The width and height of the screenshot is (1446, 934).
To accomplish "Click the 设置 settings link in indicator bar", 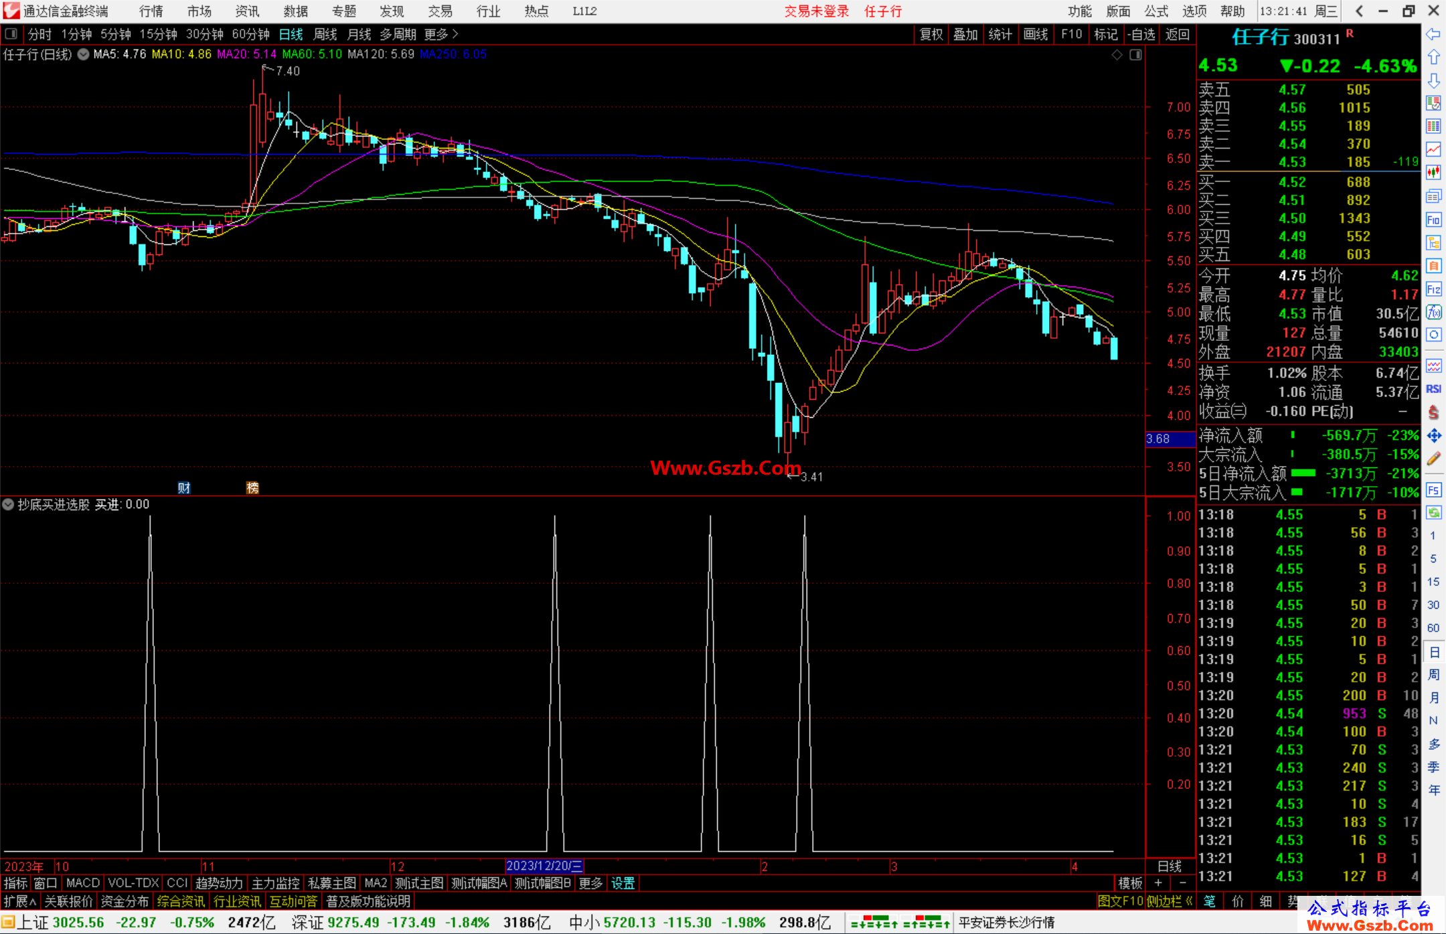I will pyautogui.click(x=623, y=883).
